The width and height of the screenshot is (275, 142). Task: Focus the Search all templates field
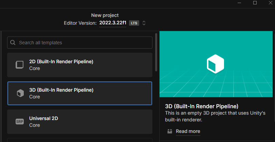(80, 43)
